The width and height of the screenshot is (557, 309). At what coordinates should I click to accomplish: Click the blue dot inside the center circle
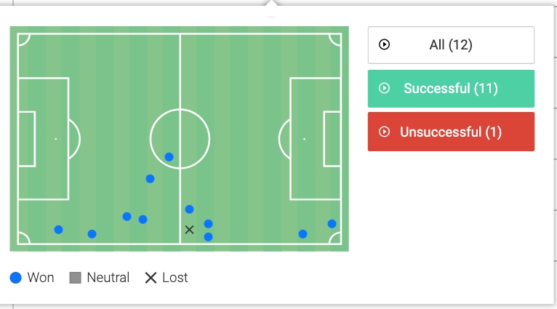pyautogui.click(x=169, y=156)
